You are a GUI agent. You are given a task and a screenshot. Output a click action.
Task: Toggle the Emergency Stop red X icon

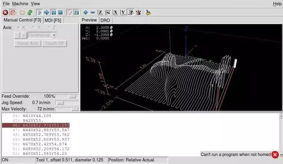tap(5, 12)
